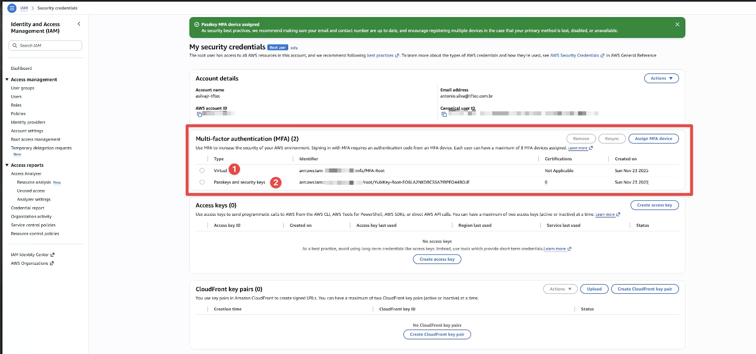Collapse the Access reports section
Image resolution: width=756 pixels, height=354 pixels.
[7, 165]
